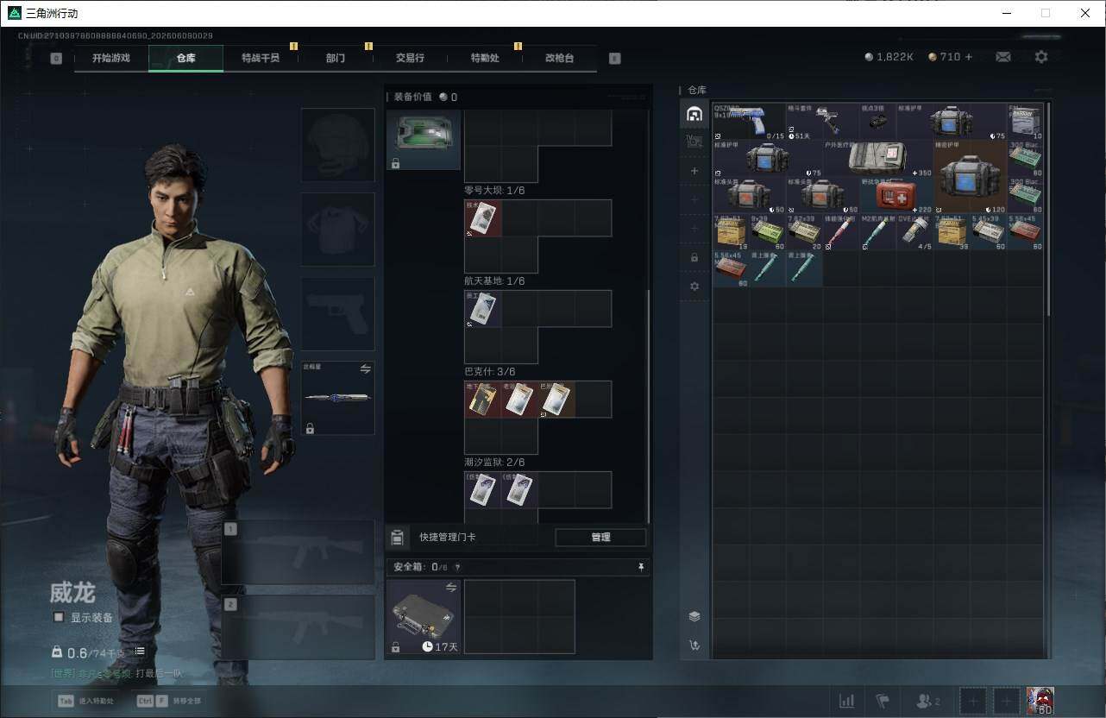Open the 部门 tab
The image size is (1106, 718).
(336, 58)
